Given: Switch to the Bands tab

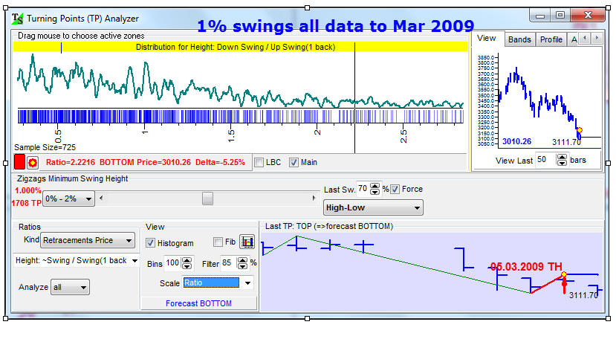Looking at the screenshot, I should click(x=519, y=39).
